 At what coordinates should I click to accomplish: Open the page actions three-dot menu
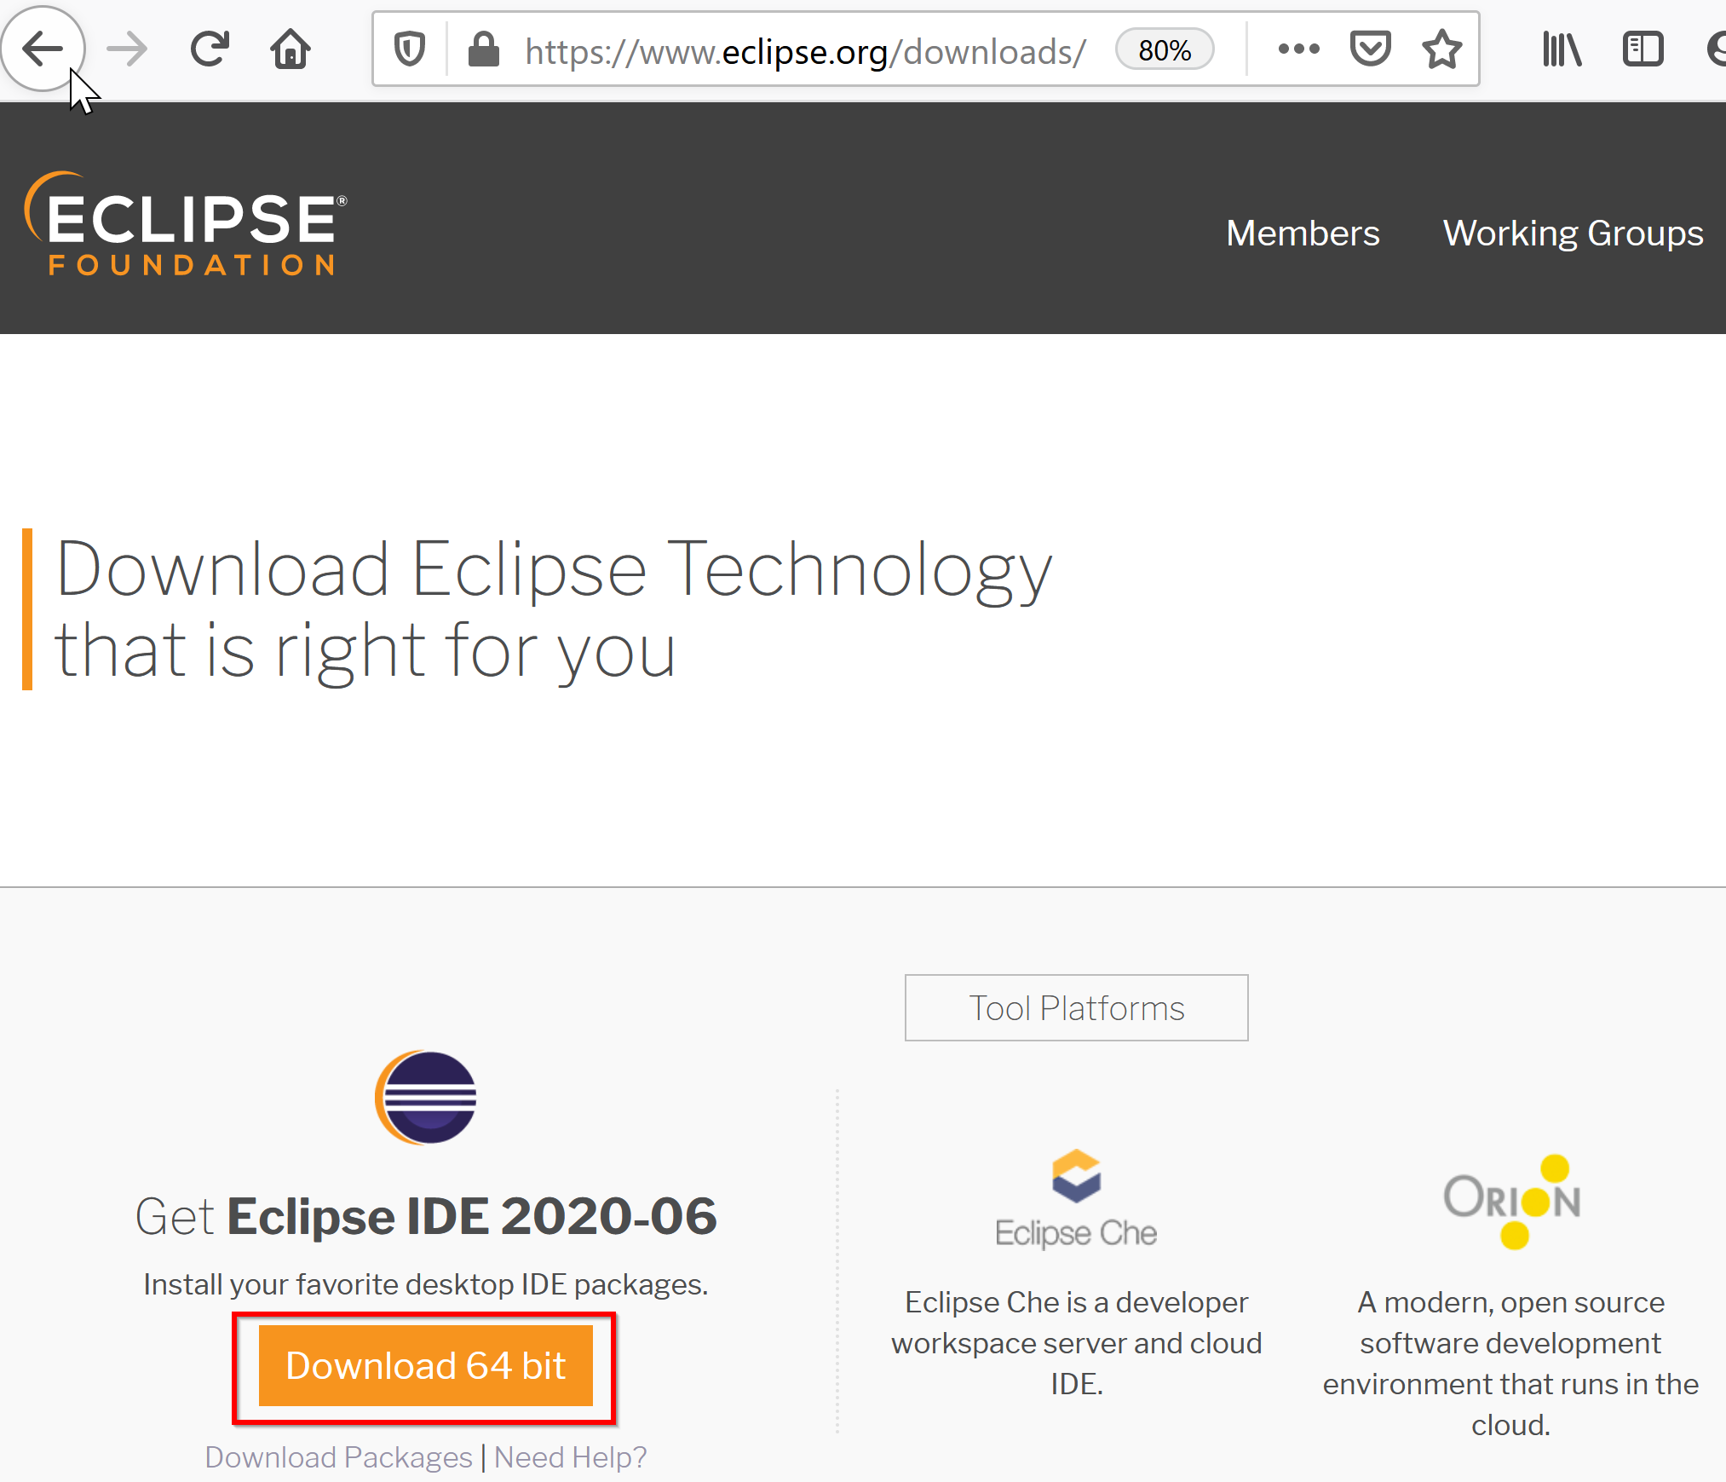coord(1298,49)
